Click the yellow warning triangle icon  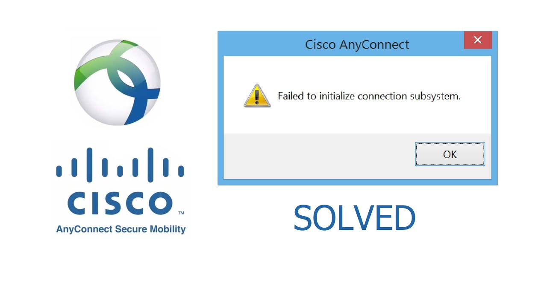click(257, 96)
